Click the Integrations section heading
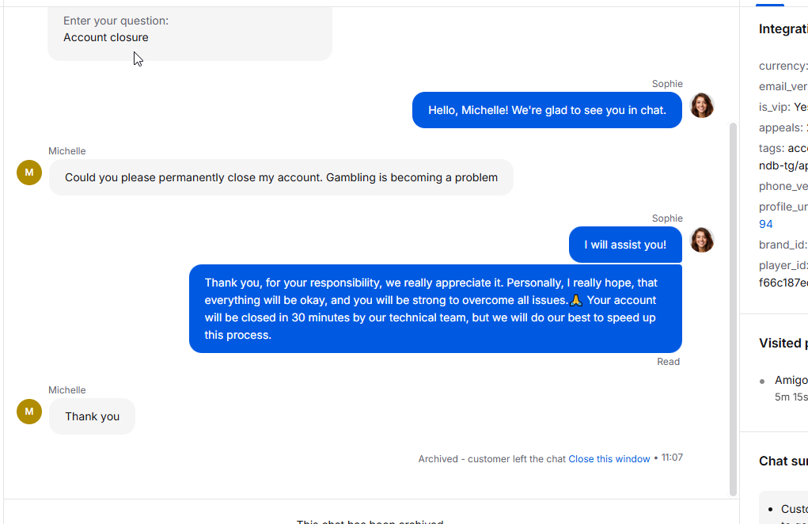 click(x=783, y=28)
